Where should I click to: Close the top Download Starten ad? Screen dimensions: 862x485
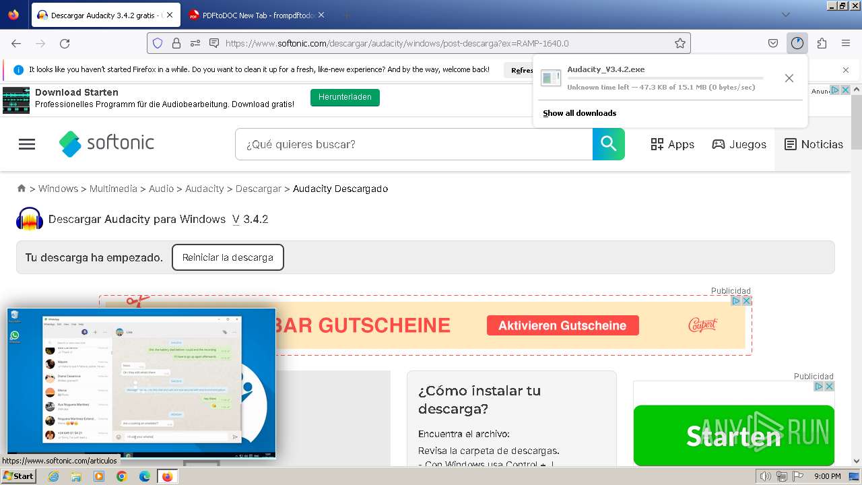coord(846,90)
